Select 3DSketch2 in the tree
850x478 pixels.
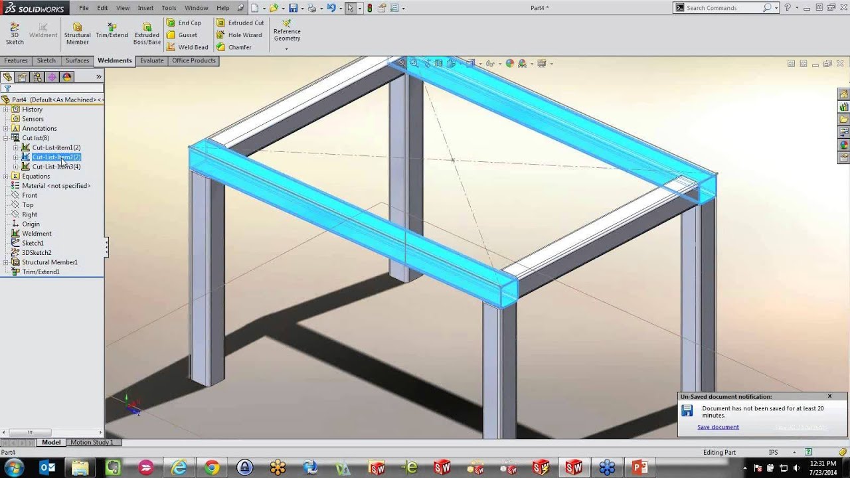(x=37, y=253)
